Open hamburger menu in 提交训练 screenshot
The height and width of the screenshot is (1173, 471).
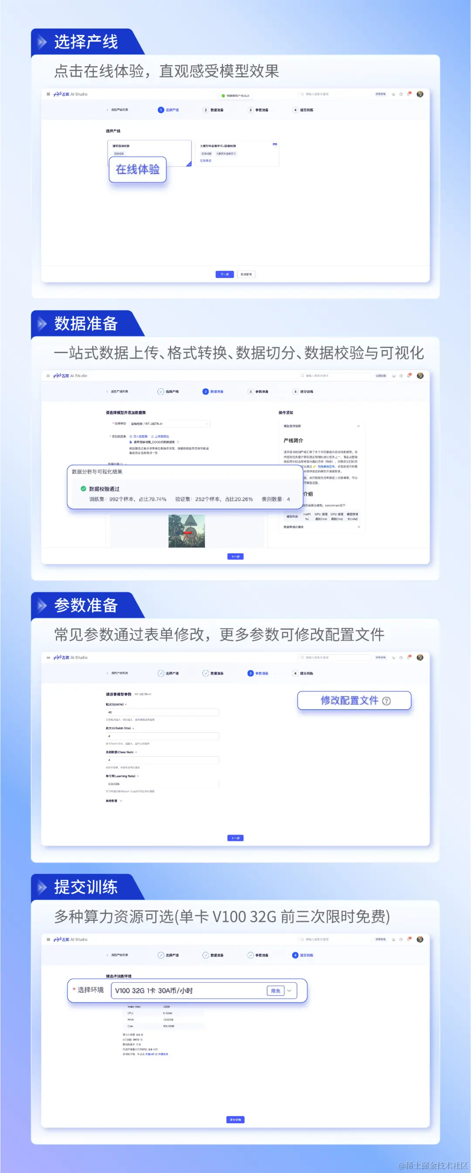pos(48,940)
